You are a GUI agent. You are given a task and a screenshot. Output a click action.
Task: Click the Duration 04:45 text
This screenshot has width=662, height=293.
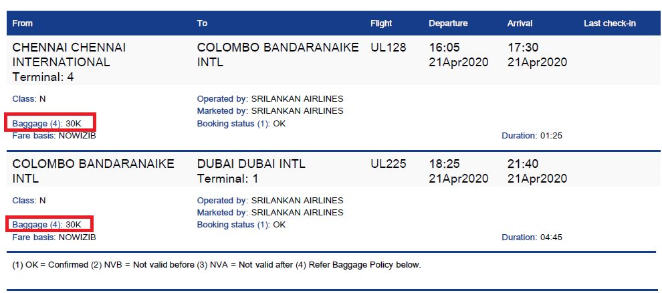pyautogui.click(x=532, y=237)
